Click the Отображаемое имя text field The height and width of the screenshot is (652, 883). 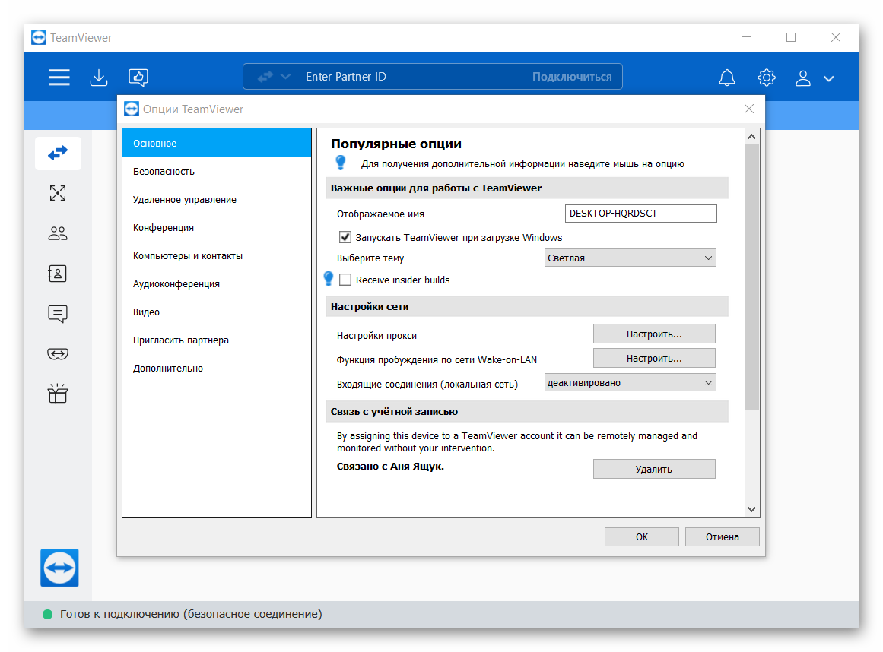pyautogui.click(x=640, y=214)
